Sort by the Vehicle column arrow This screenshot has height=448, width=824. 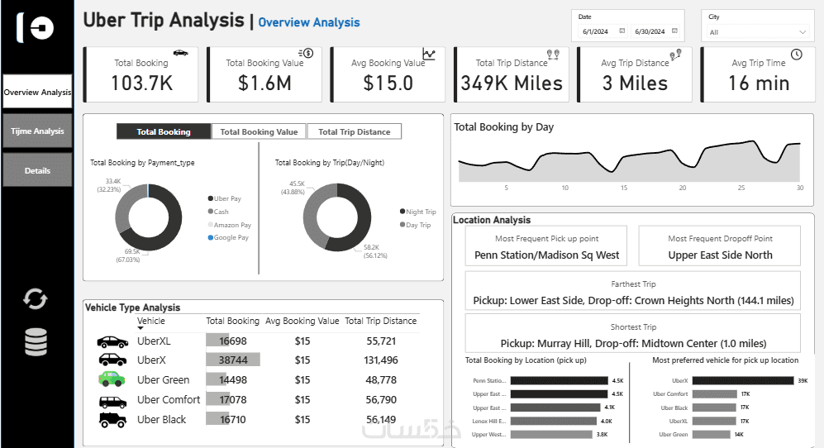(x=141, y=329)
